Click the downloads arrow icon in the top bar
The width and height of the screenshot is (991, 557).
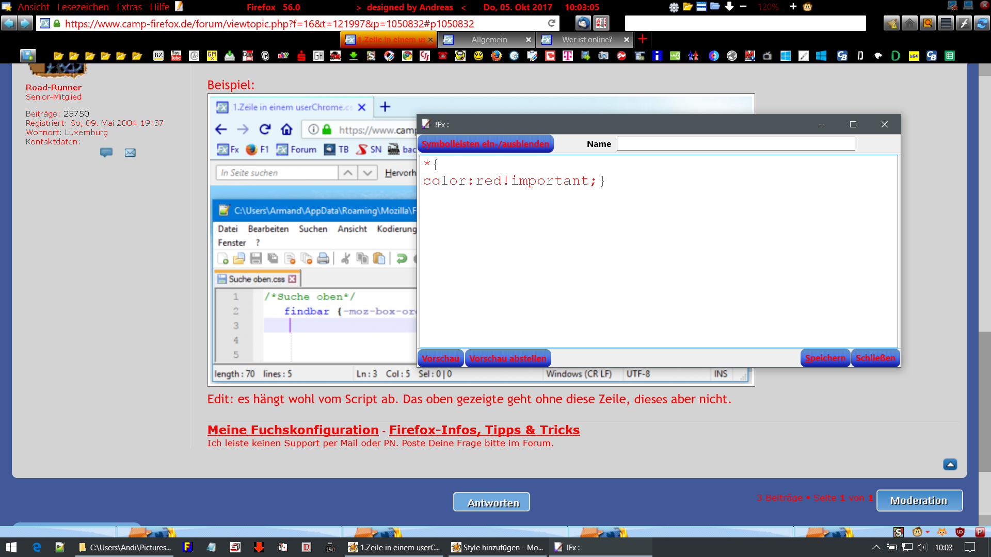pos(729,7)
